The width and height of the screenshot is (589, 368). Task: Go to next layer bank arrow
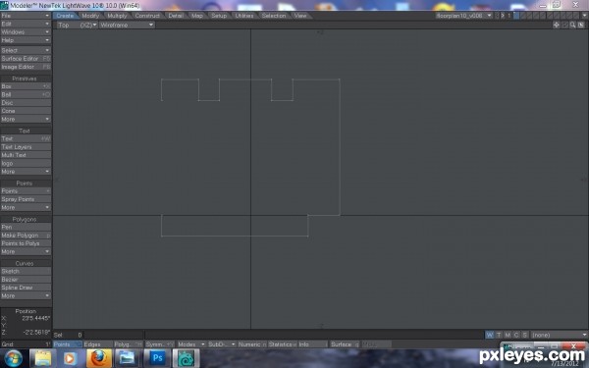coord(503,16)
